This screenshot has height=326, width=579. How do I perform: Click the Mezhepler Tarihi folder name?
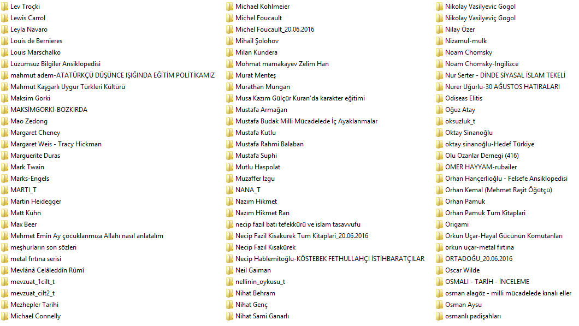(x=34, y=305)
